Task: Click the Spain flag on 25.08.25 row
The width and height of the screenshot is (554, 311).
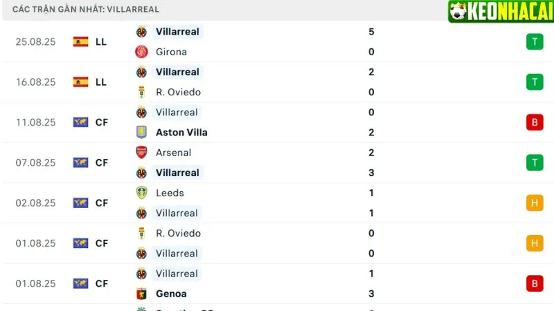Action: pyautogui.click(x=81, y=41)
